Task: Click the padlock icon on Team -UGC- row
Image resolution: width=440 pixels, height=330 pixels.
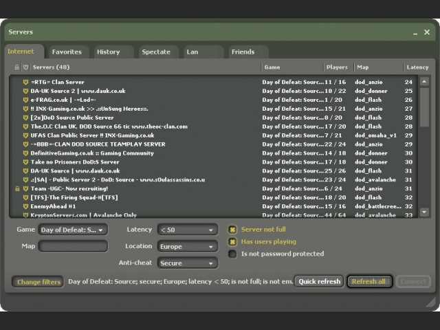Action: 17,189
